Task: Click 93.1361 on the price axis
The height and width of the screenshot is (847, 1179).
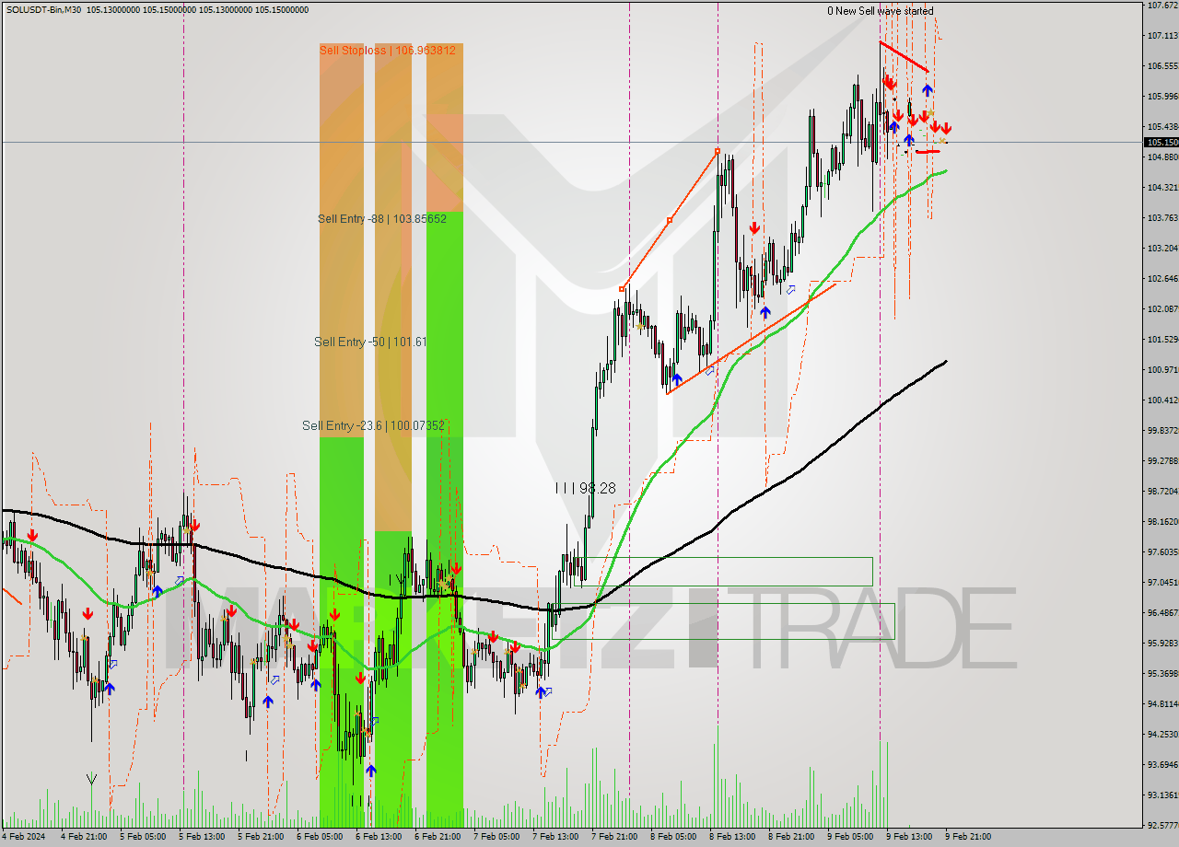Action: click(x=1162, y=795)
